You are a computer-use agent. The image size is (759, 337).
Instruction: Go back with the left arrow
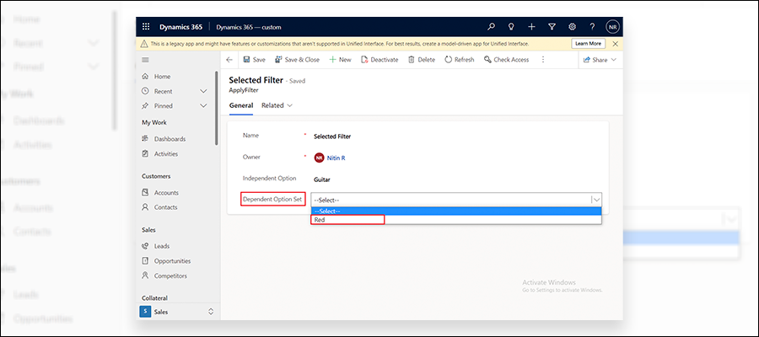(229, 60)
